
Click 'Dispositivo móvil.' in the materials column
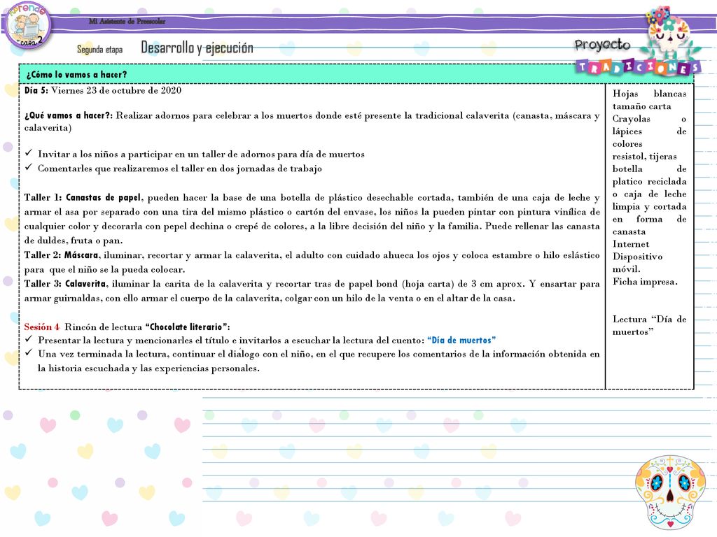[637, 263]
